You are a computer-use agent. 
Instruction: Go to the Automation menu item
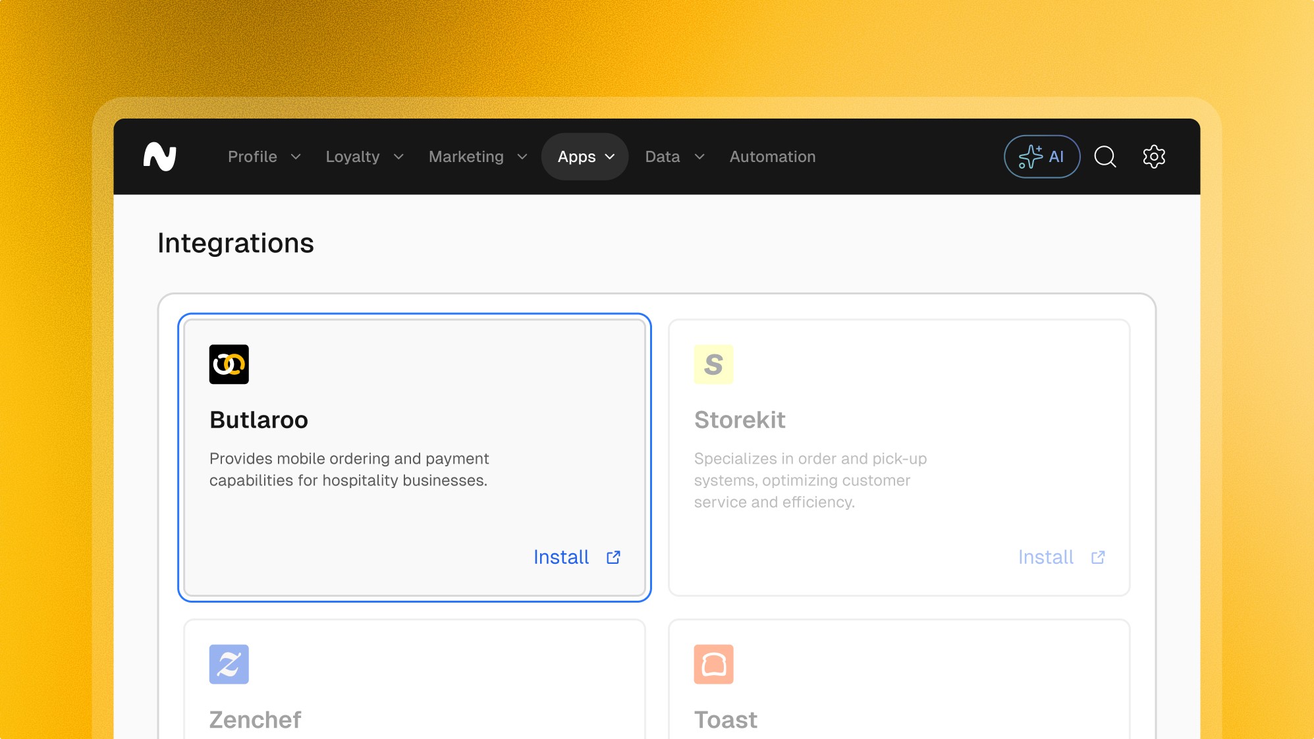point(772,157)
